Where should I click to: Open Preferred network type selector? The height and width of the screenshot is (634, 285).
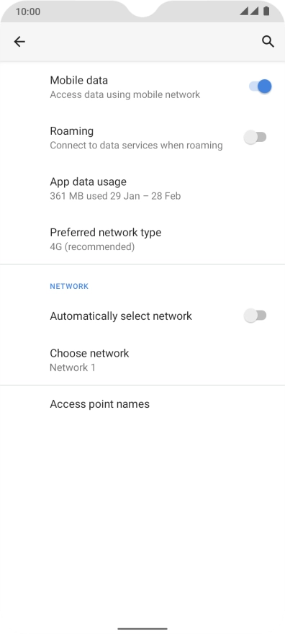142,239
